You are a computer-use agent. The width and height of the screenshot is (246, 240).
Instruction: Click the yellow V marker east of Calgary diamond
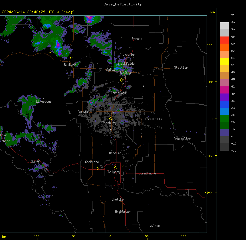[x=122, y=166]
